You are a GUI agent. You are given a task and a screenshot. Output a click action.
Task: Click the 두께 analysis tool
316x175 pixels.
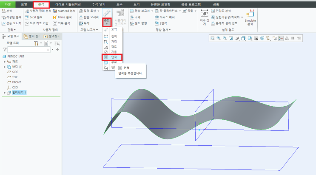(x=84, y=23)
